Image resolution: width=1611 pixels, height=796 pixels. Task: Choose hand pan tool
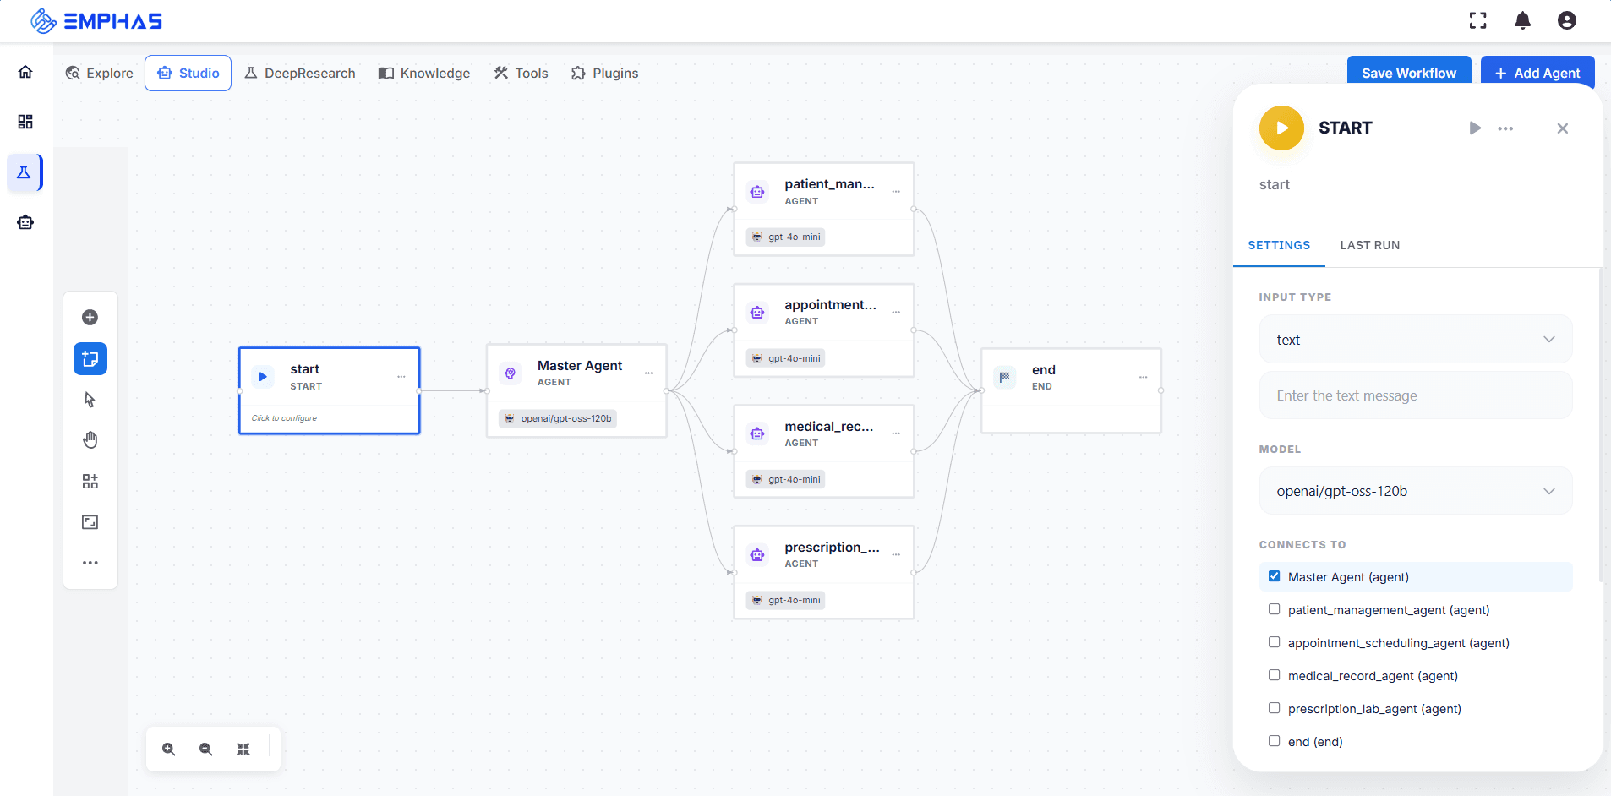pos(90,440)
